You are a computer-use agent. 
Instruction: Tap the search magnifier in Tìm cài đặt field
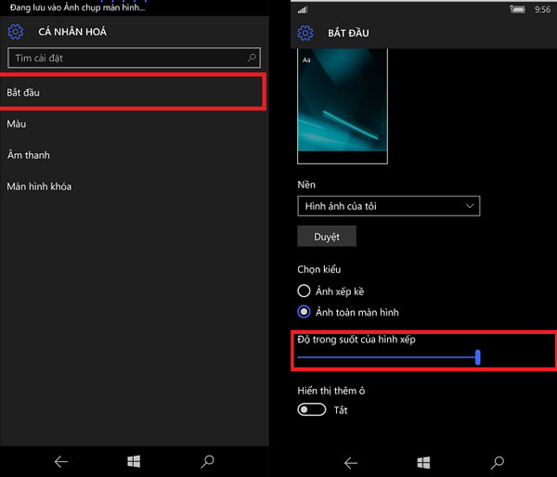pos(252,58)
